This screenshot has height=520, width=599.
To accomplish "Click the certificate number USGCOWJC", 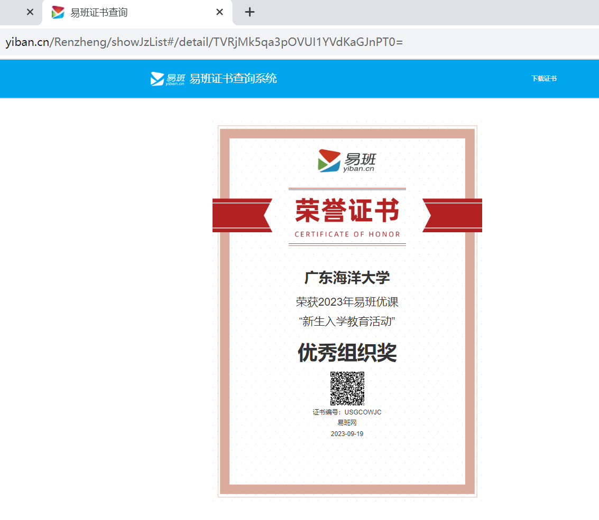I will click(x=363, y=412).
